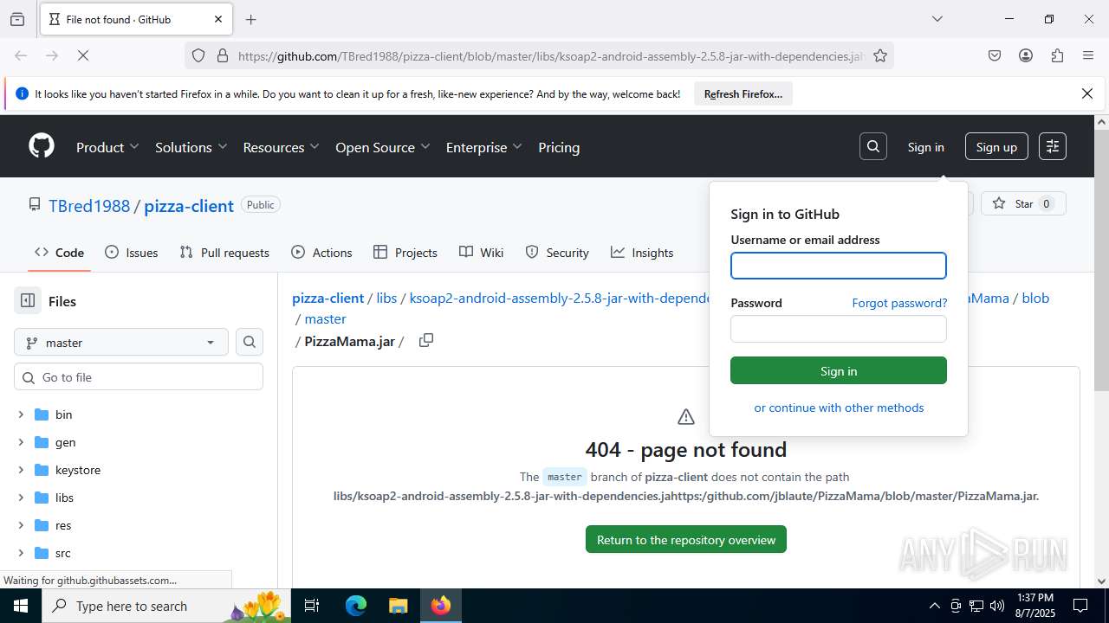Expand the bin folder
The width and height of the screenshot is (1109, 623).
[x=21, y=414]
